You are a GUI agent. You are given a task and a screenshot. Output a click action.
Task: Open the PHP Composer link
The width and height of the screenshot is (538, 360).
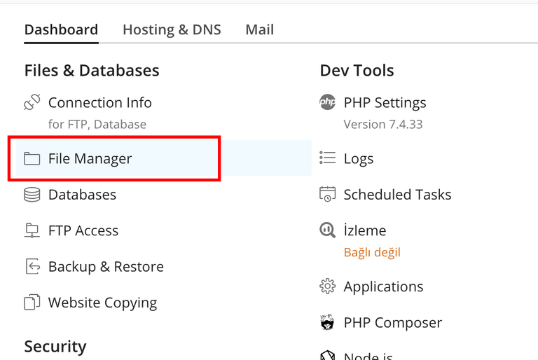tap(392, 323)
